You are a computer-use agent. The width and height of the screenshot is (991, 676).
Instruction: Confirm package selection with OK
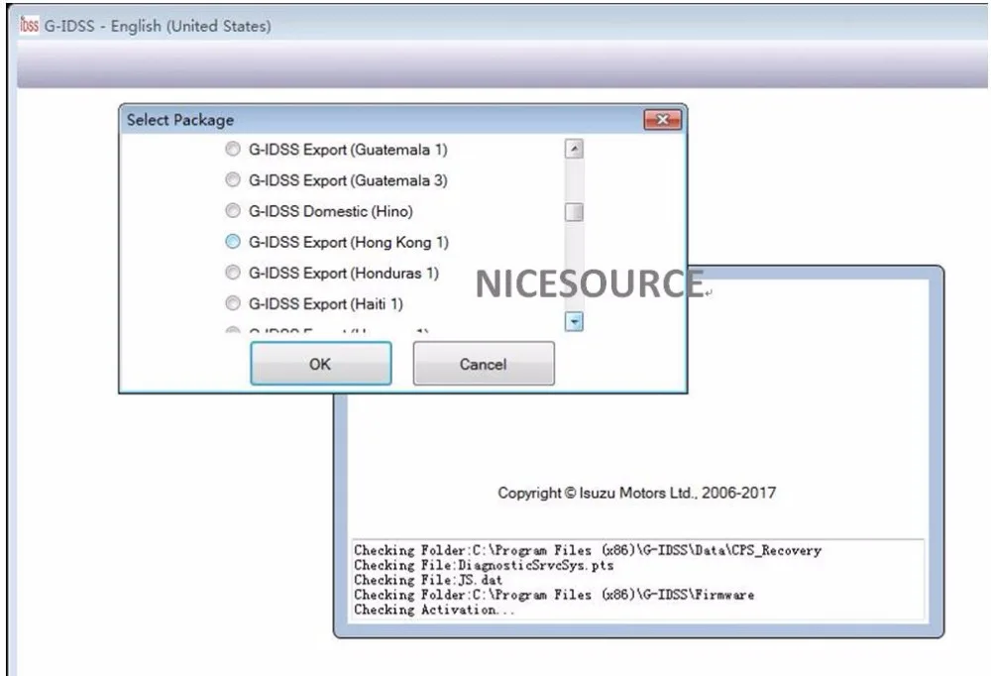tap(320, 364)
